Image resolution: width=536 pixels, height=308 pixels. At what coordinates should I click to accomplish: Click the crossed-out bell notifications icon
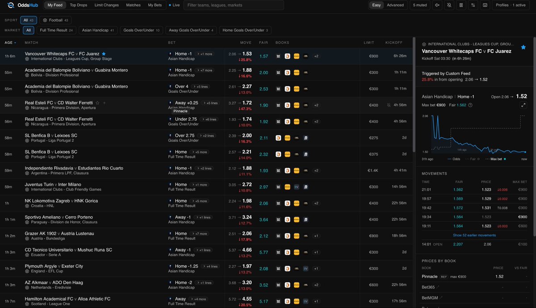point(449,5)
